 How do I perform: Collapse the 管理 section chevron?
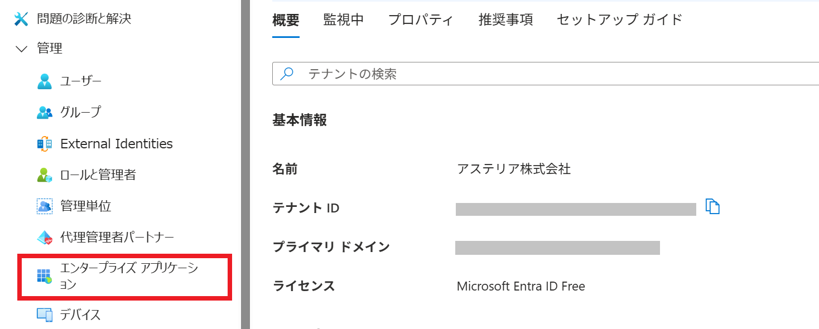click(22, 49)
